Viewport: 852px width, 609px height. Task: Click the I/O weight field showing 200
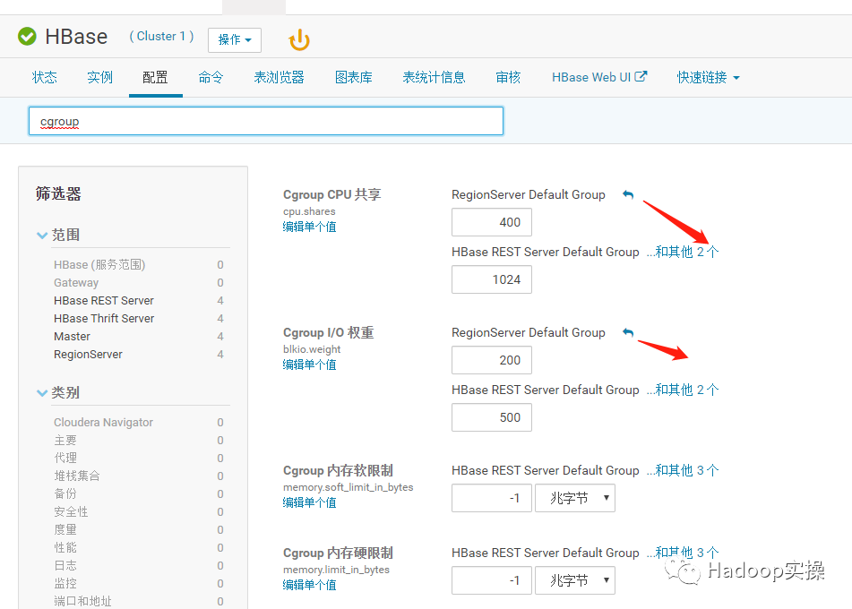click(x=492, y=360)
